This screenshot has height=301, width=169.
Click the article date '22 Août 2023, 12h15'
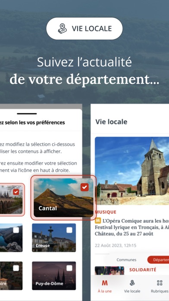pyautogui.click(x=116, y=246)
